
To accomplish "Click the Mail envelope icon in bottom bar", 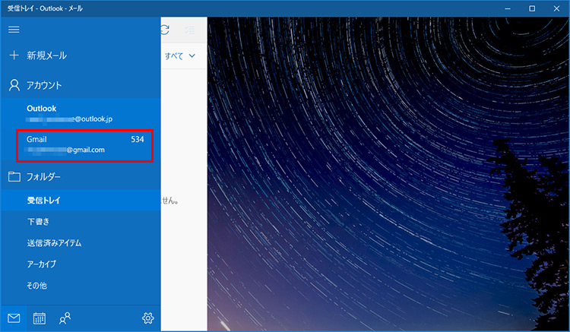I will click(x=14, y=318).
